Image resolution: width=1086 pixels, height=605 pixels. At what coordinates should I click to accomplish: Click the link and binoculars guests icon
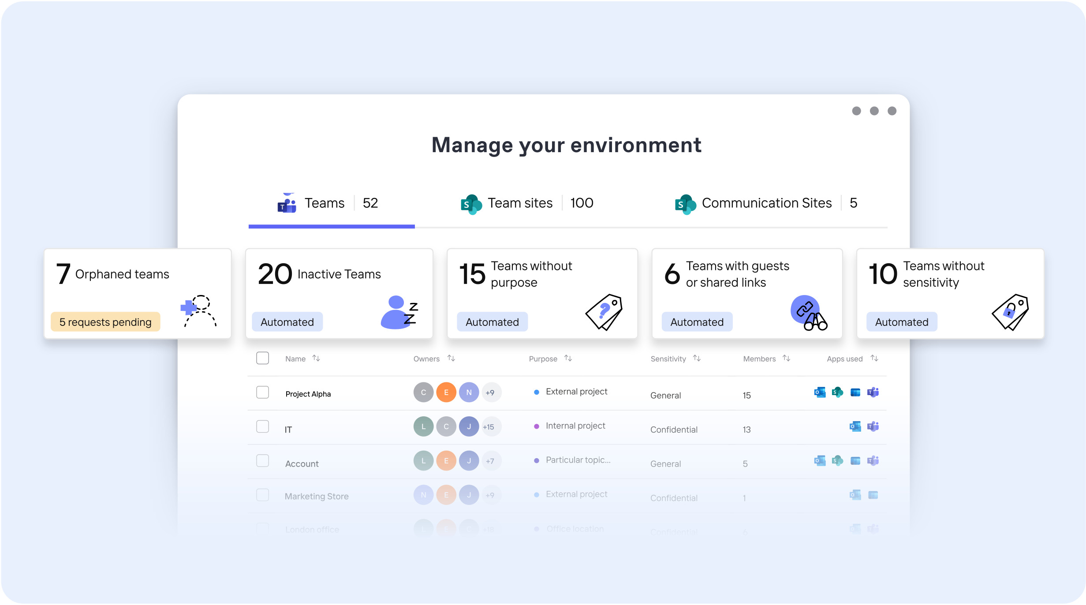tap(808, 313)
